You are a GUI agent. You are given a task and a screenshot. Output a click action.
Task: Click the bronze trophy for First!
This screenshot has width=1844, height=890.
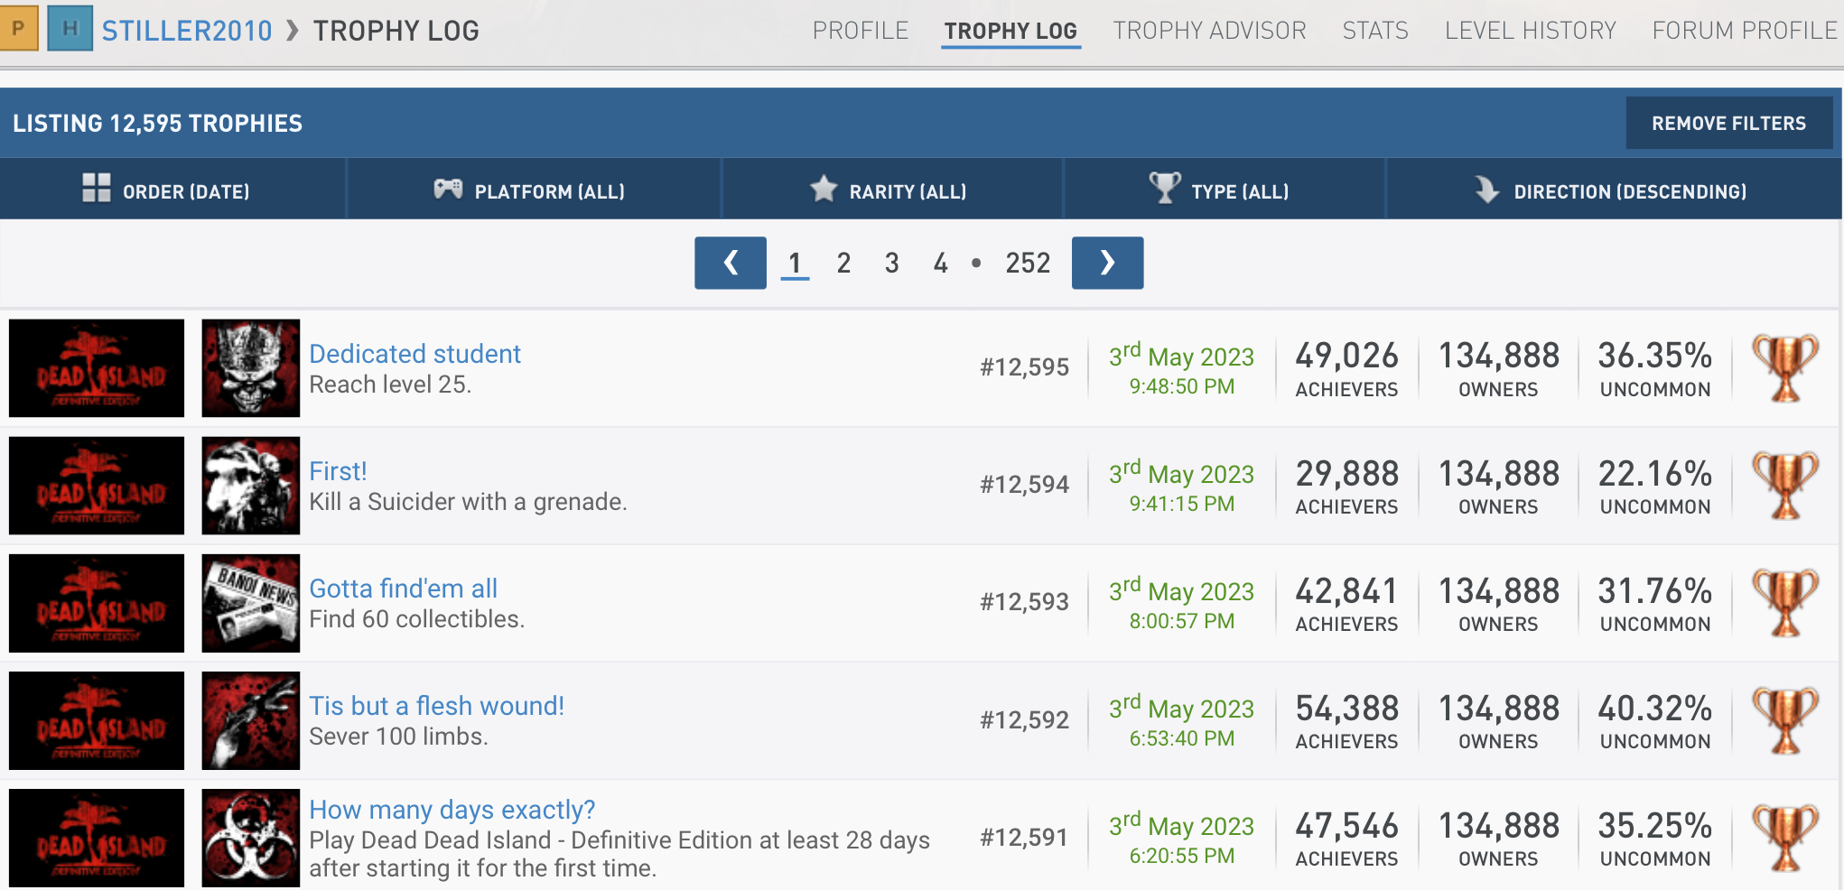(1784, 486)
